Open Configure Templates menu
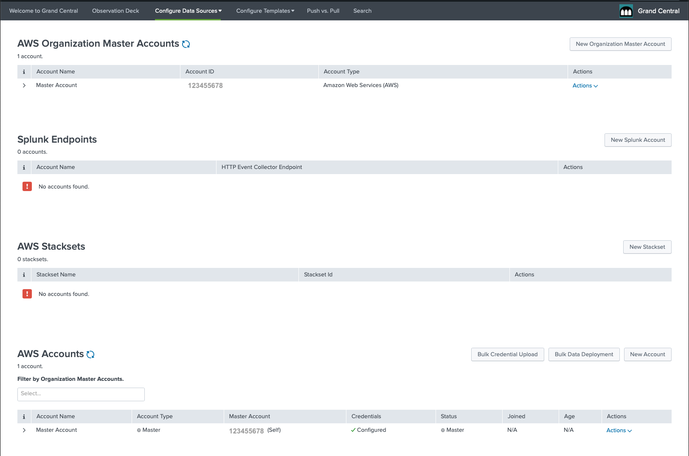This screenshot has height=456, width=689. point(265,11)
